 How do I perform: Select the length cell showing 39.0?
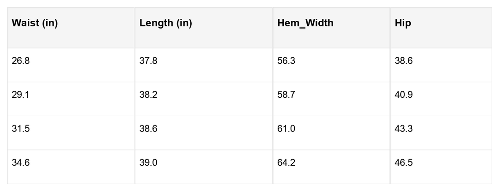point(148,163)
